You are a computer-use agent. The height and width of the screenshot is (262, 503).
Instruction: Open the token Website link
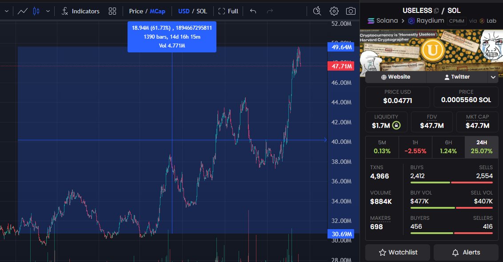(395, 77)
